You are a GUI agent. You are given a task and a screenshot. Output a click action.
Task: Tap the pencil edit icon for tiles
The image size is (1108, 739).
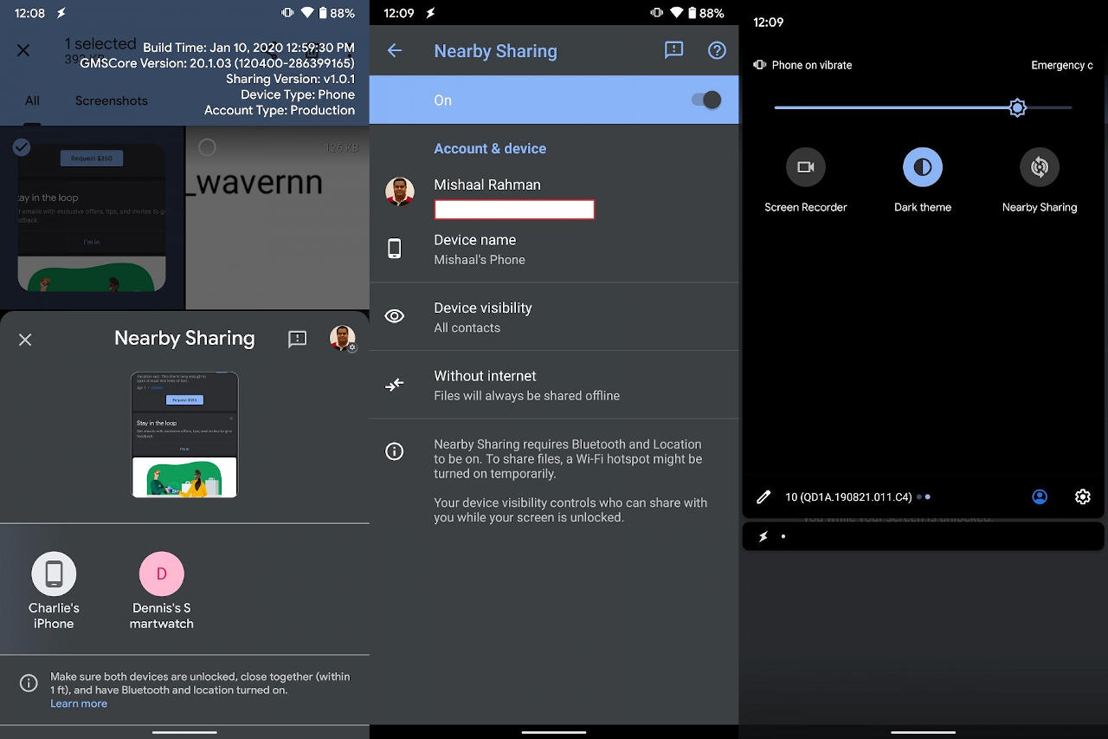(x=763, y=496)
